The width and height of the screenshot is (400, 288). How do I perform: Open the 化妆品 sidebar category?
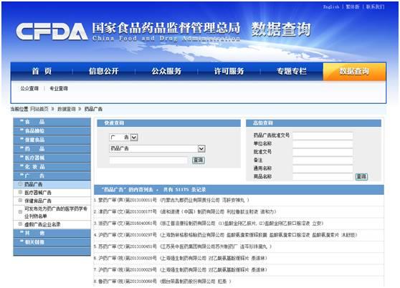click(52, 167)
